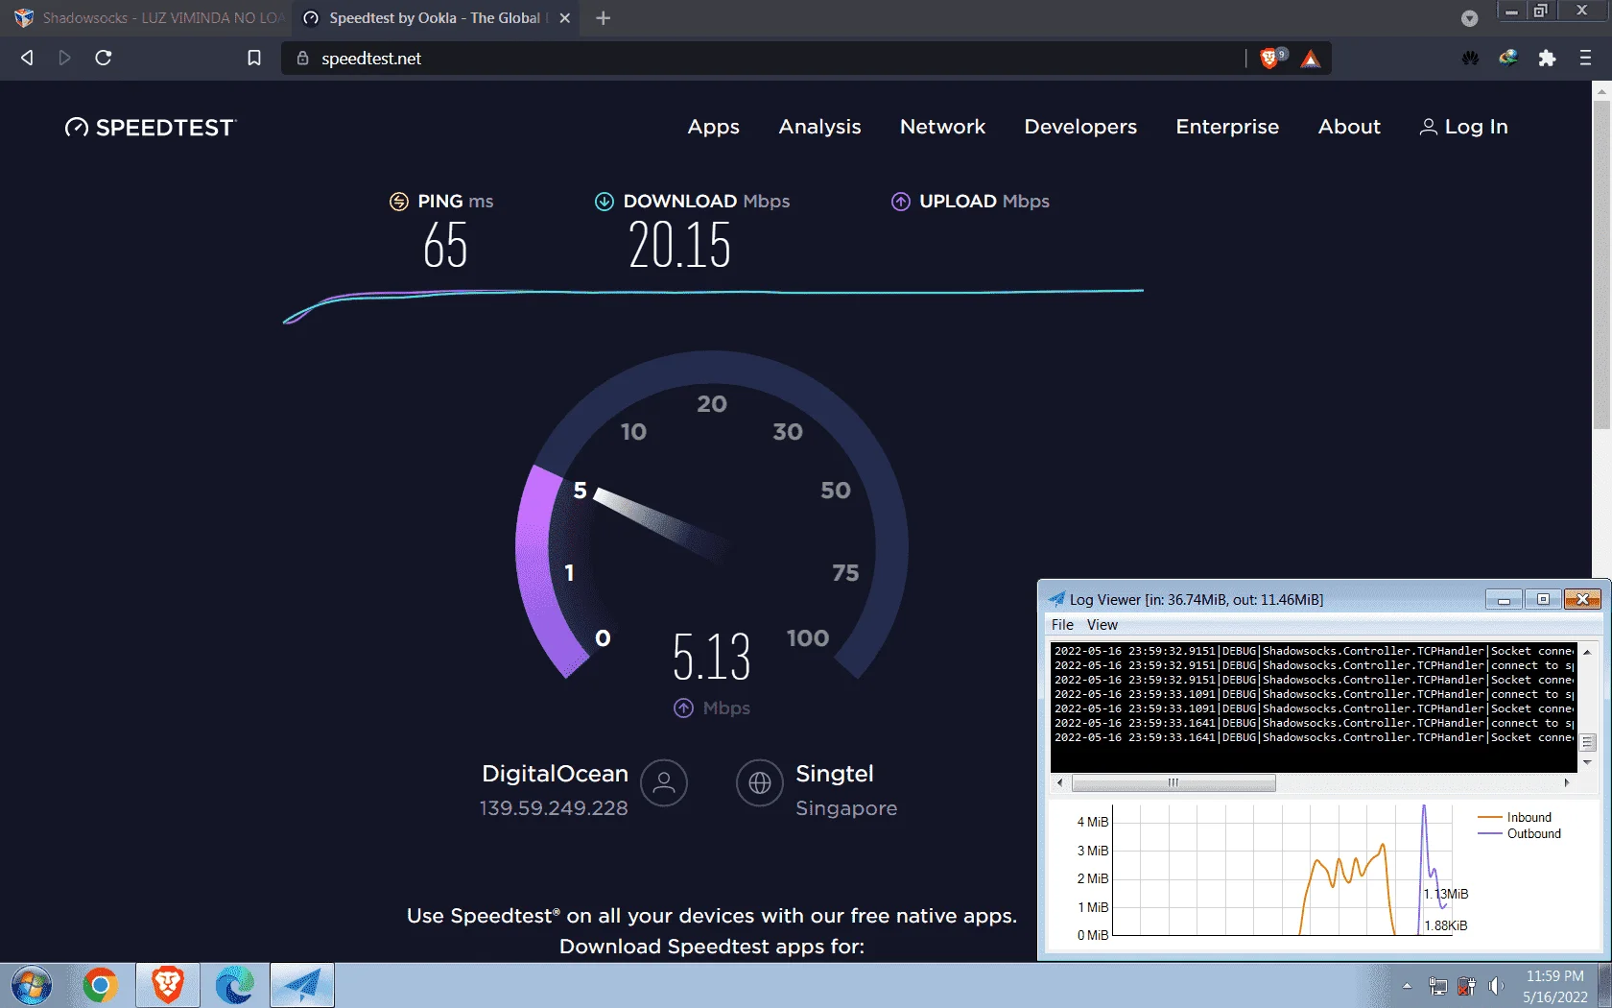1612x1008 pixels.
Task: Open the Windows Start menu
Action: pyautogui.click(x=32, y=986)
